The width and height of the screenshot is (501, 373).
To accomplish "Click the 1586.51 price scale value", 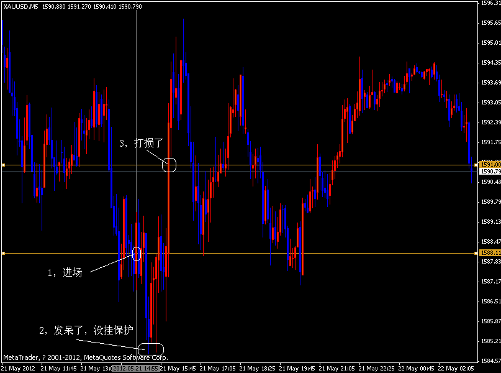I will click(491, 302).
